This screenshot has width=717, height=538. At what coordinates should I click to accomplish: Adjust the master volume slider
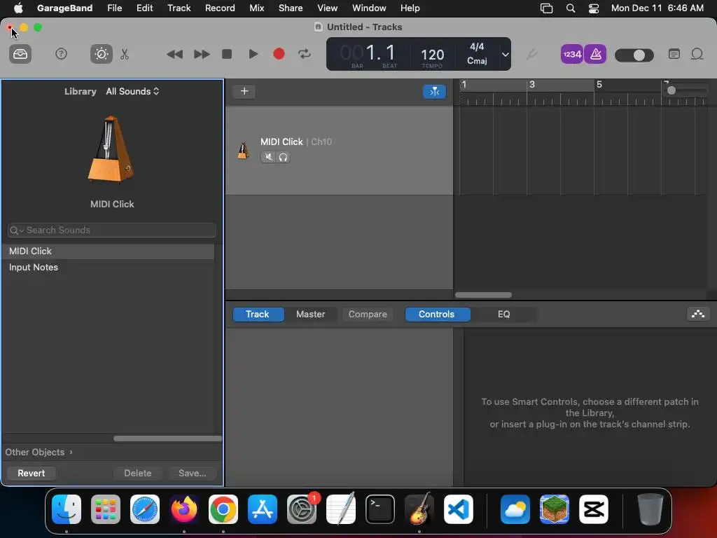[634, 55]
